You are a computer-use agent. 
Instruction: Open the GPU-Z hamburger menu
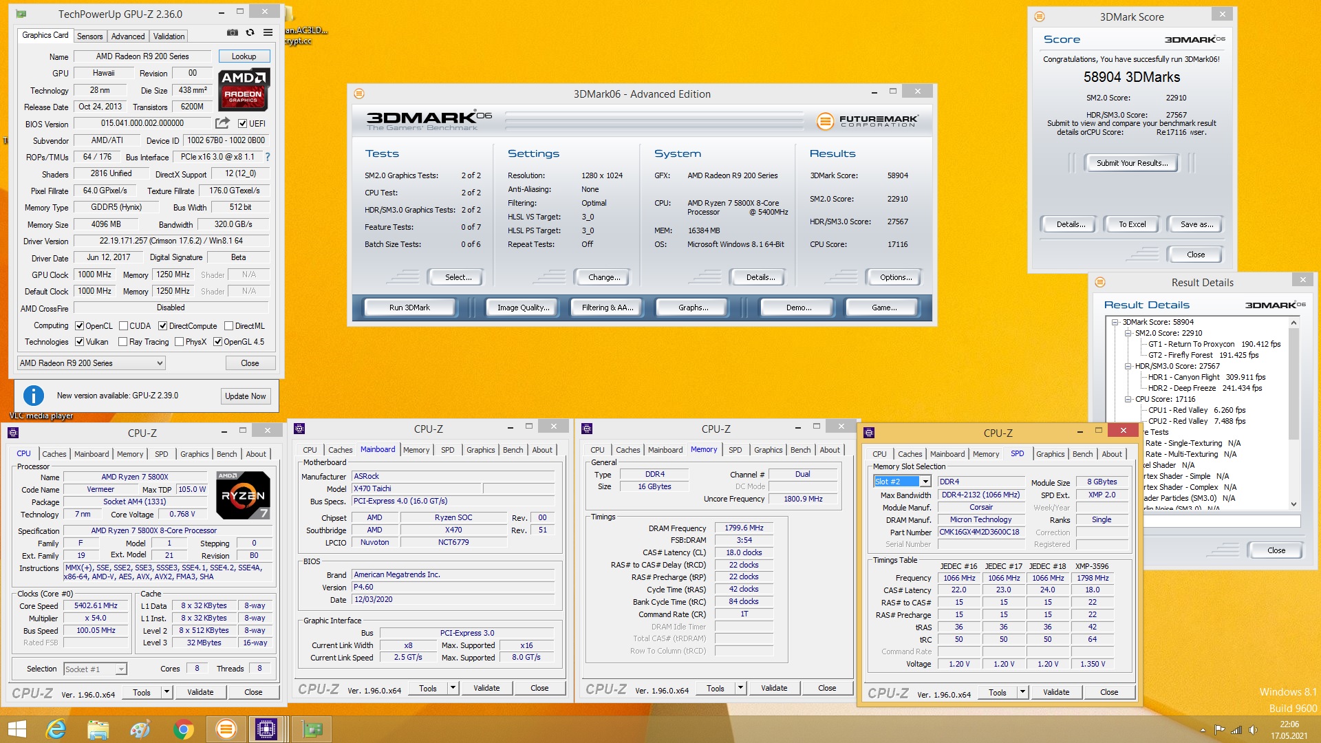pos(268,32)
